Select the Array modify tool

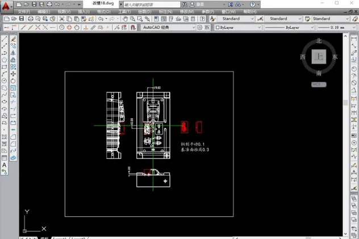(13, 67)
